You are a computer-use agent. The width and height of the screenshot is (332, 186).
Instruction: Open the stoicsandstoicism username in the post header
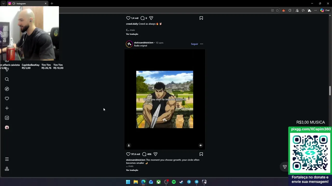click(x=144, y=43)
